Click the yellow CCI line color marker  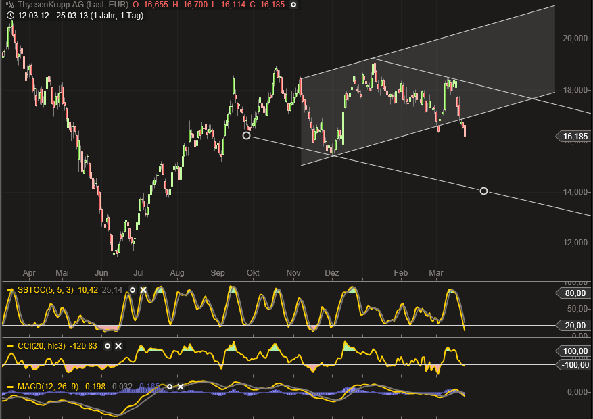click(x=10, y=346)
